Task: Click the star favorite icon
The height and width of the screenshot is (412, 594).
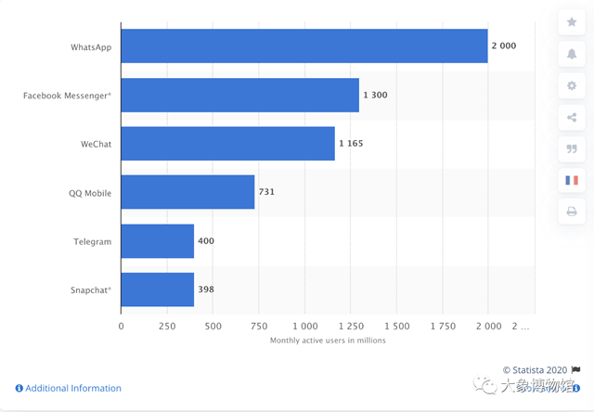Action: (x=572, y=22)
